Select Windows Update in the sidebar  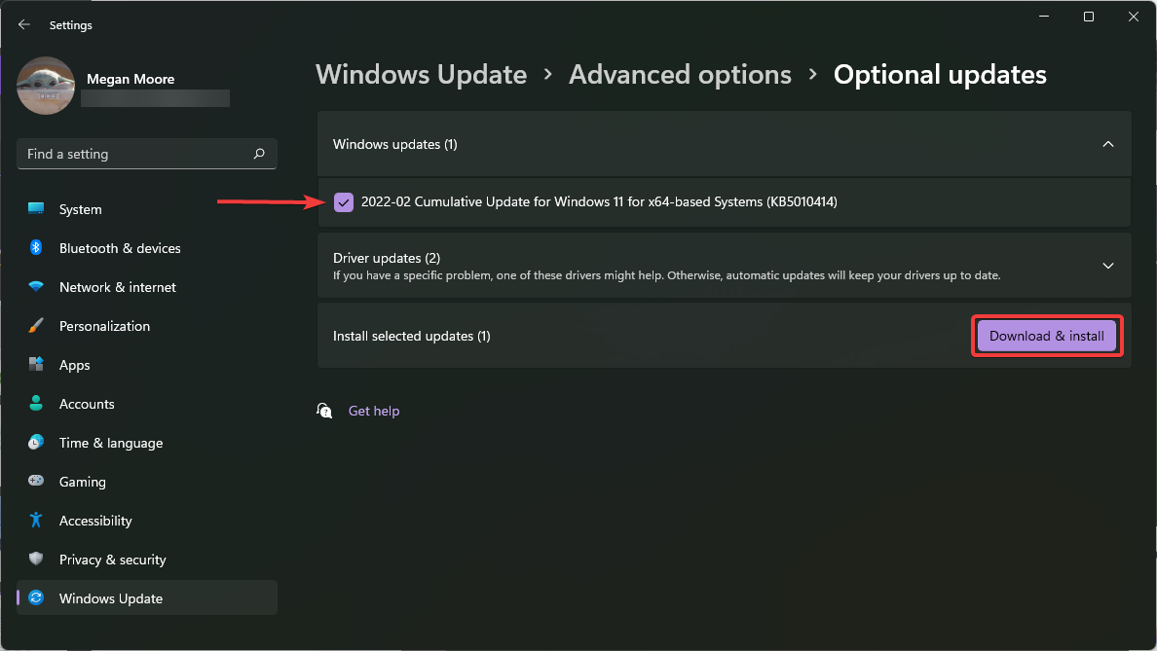click(110, 597)
